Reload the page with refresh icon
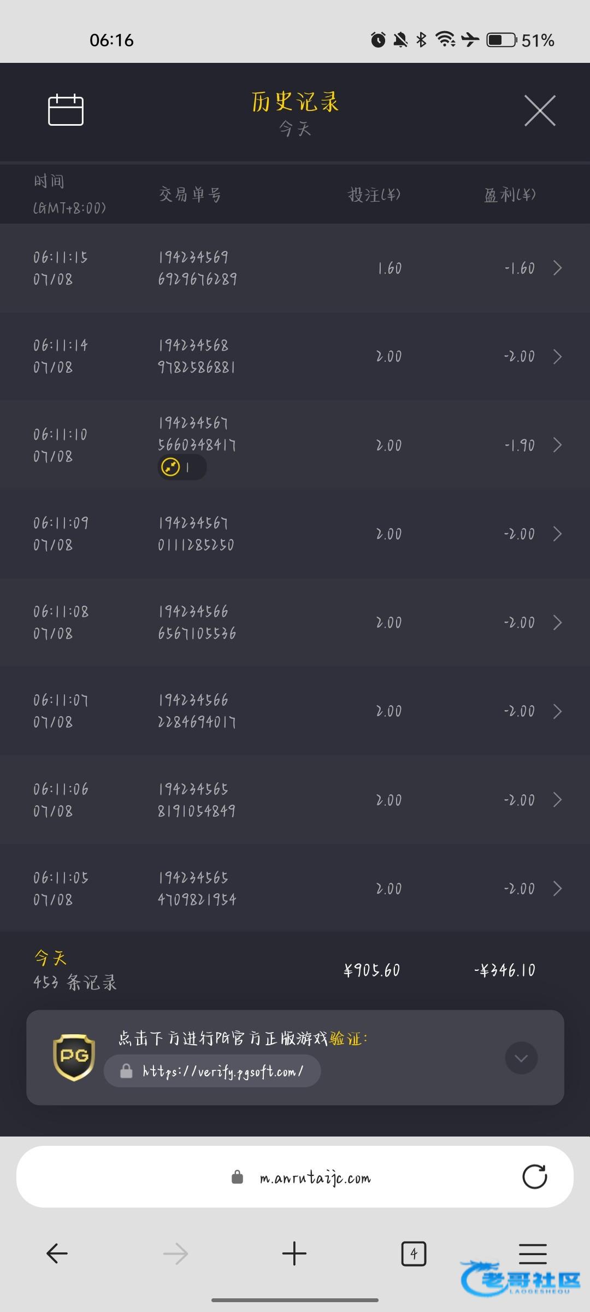The width and height of the screenshot is (590, 1312). [534, 1177]
